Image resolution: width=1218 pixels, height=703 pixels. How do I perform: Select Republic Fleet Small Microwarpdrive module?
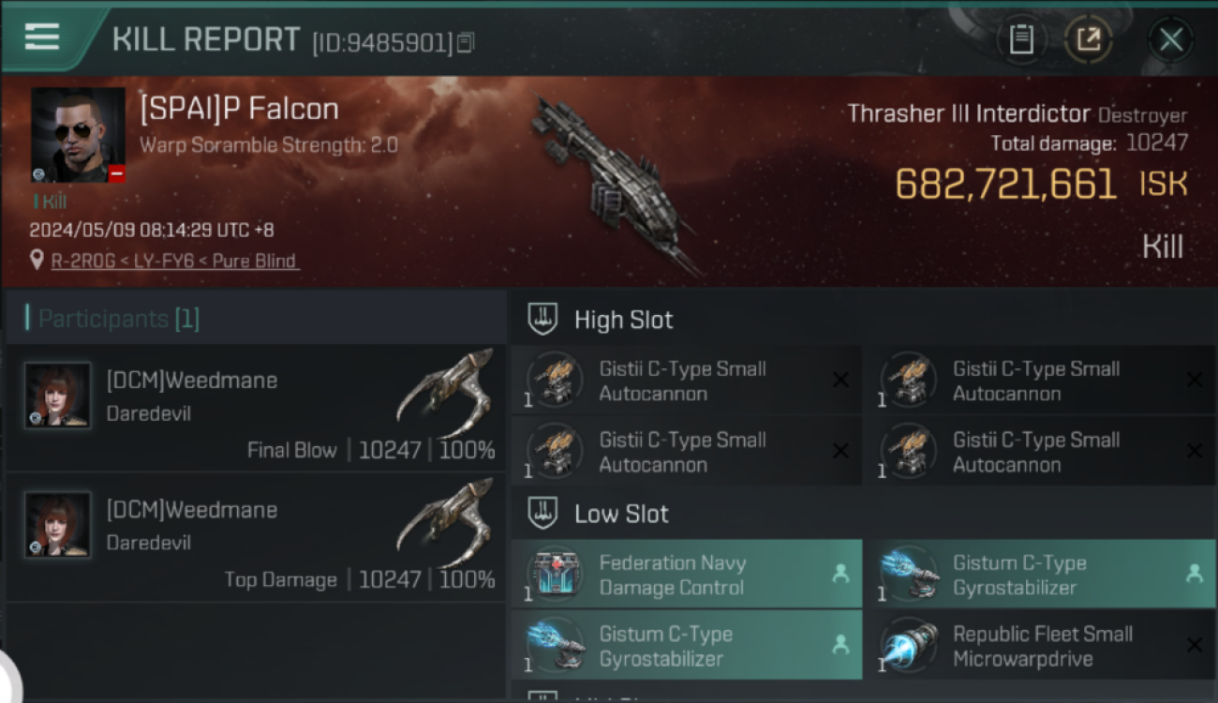point(1039,646)
